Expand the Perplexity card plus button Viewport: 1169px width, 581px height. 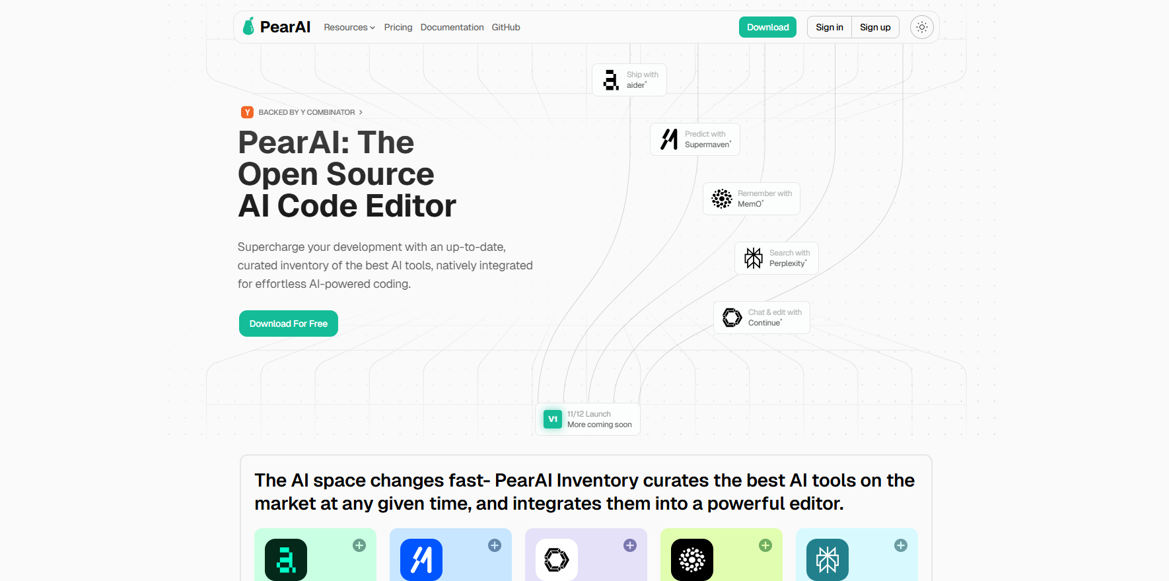(x=901, y=545)
